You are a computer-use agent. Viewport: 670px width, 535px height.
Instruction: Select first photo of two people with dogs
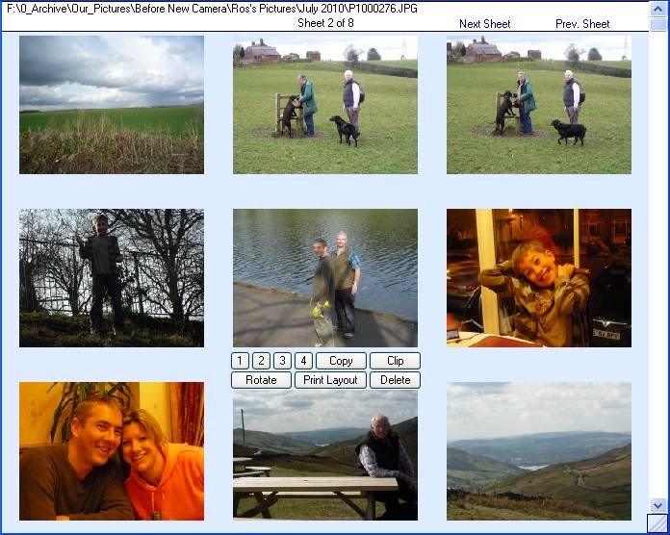tap(325, 105)
